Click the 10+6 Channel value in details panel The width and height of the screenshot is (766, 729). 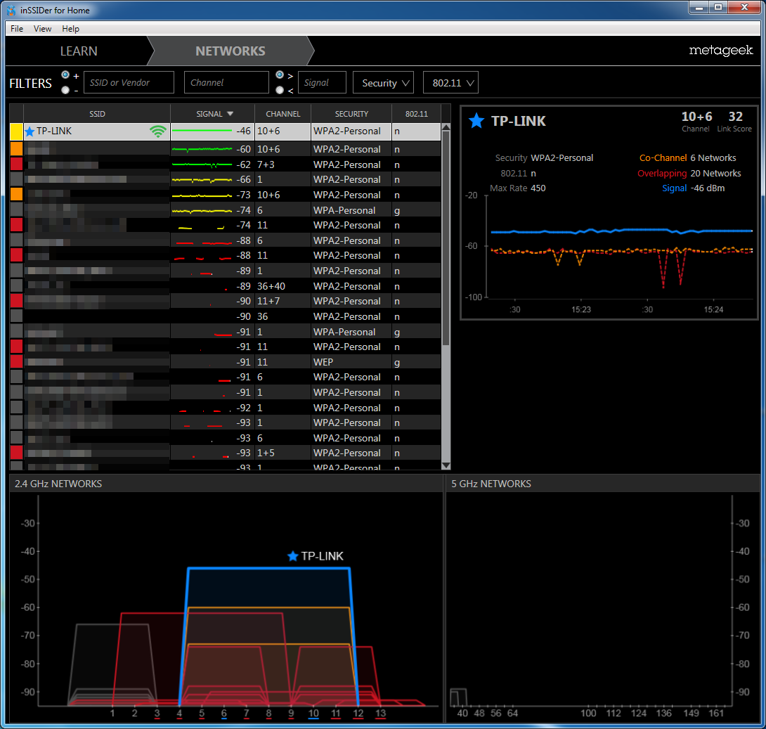696,117
